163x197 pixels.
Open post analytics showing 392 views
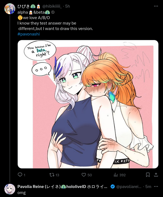[116, 175]
